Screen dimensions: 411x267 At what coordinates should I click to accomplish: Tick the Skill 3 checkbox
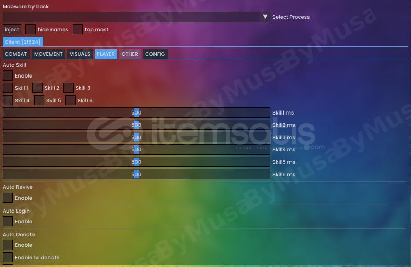pyautogui.click(x=68, y=88)
